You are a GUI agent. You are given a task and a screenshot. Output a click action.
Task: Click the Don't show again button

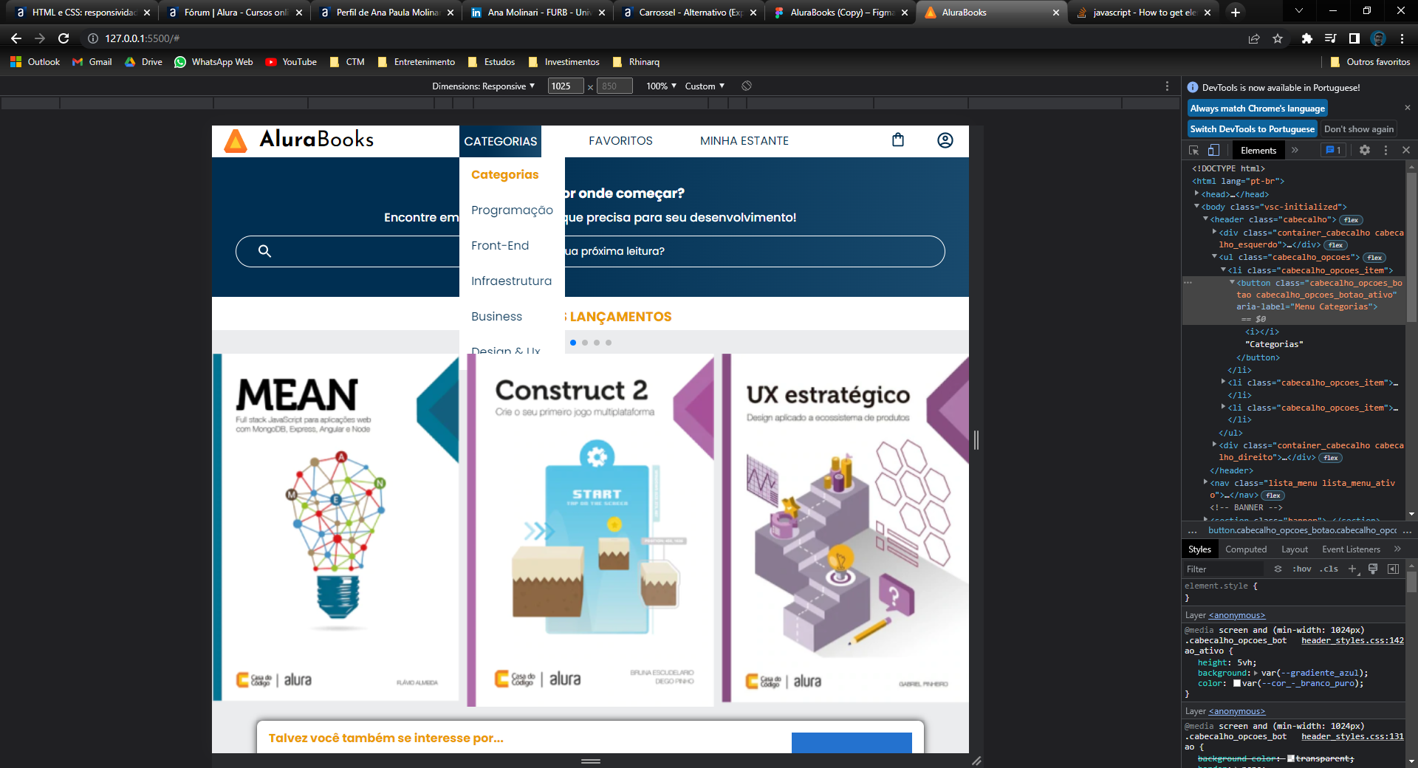tap(1358, 128)
